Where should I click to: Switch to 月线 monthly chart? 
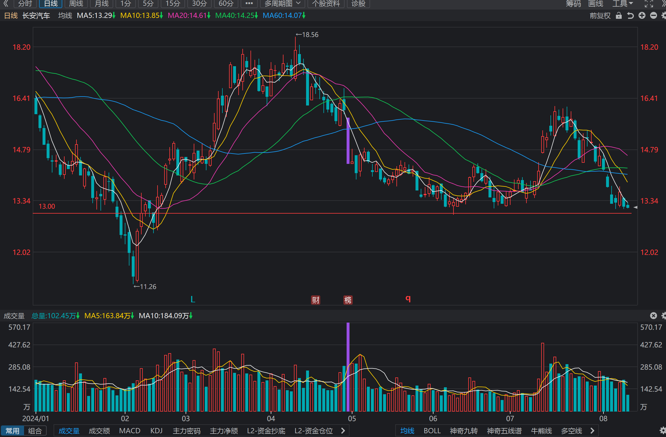102,3
